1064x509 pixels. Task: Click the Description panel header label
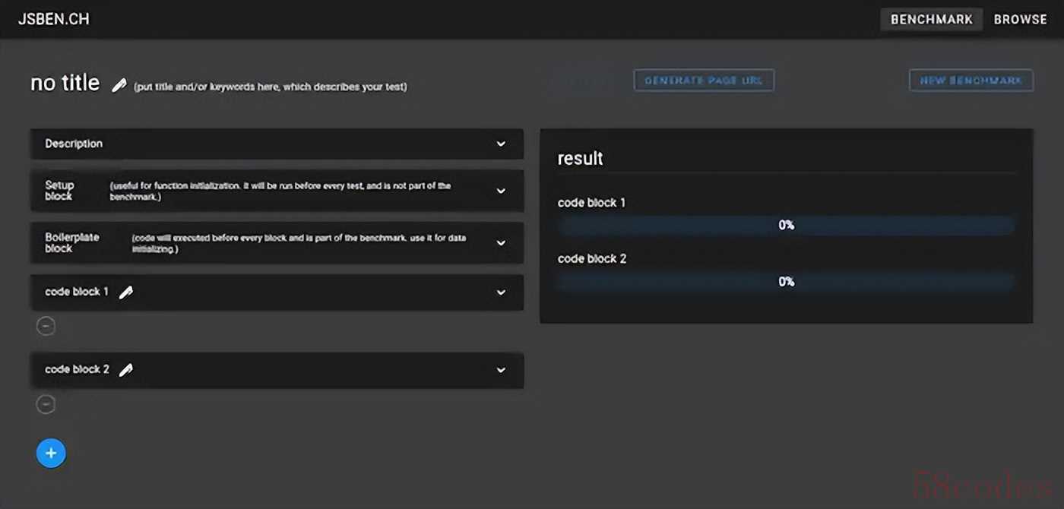click(x=74, y=144)
